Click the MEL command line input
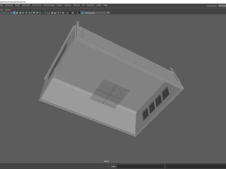This screenshot has width=226, height=169. pos(141,167)
